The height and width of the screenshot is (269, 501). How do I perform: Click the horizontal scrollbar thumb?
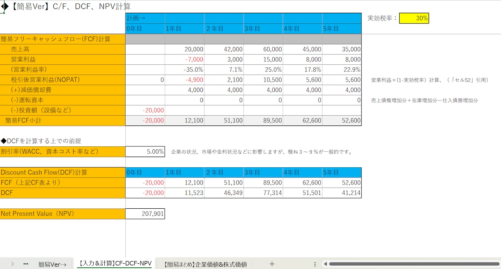pos(415,264)
